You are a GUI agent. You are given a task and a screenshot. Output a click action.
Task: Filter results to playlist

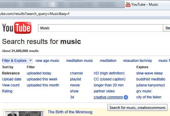click(75, 79)
